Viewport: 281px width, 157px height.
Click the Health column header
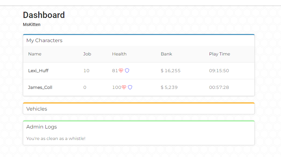coord(119,54)
